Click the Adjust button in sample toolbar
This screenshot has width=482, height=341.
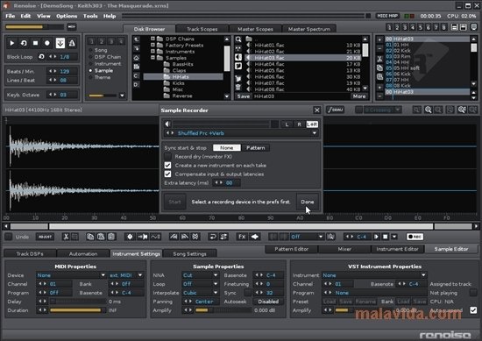point(45,237)
